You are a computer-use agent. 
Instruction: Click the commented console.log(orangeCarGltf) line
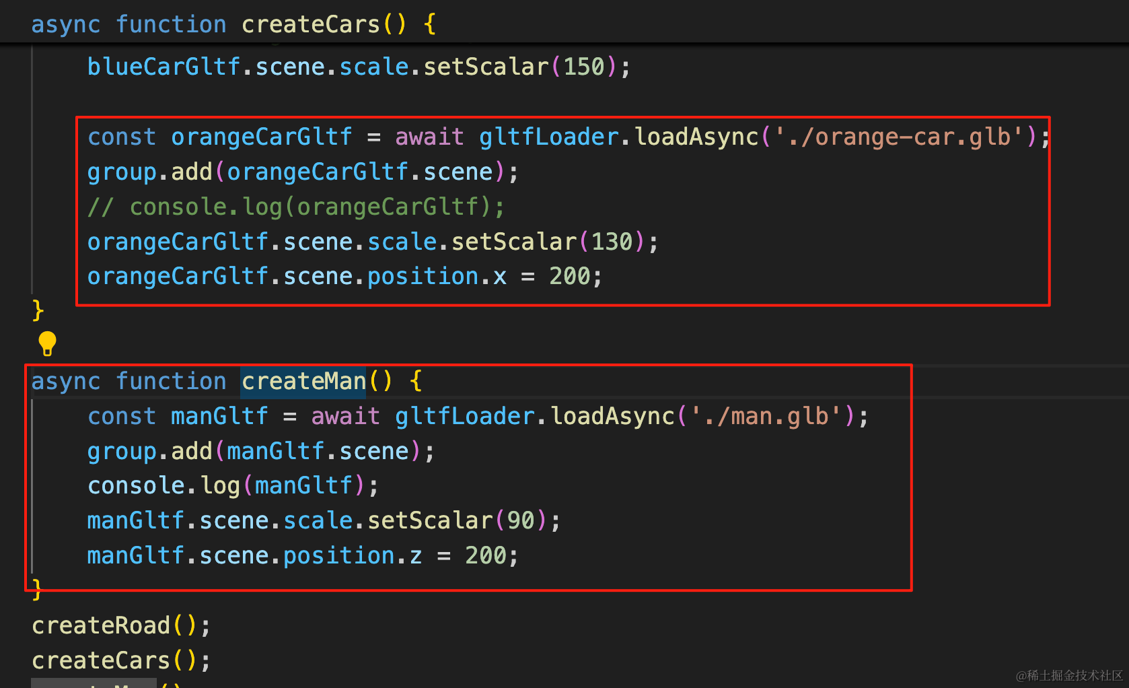pos(296,207)
